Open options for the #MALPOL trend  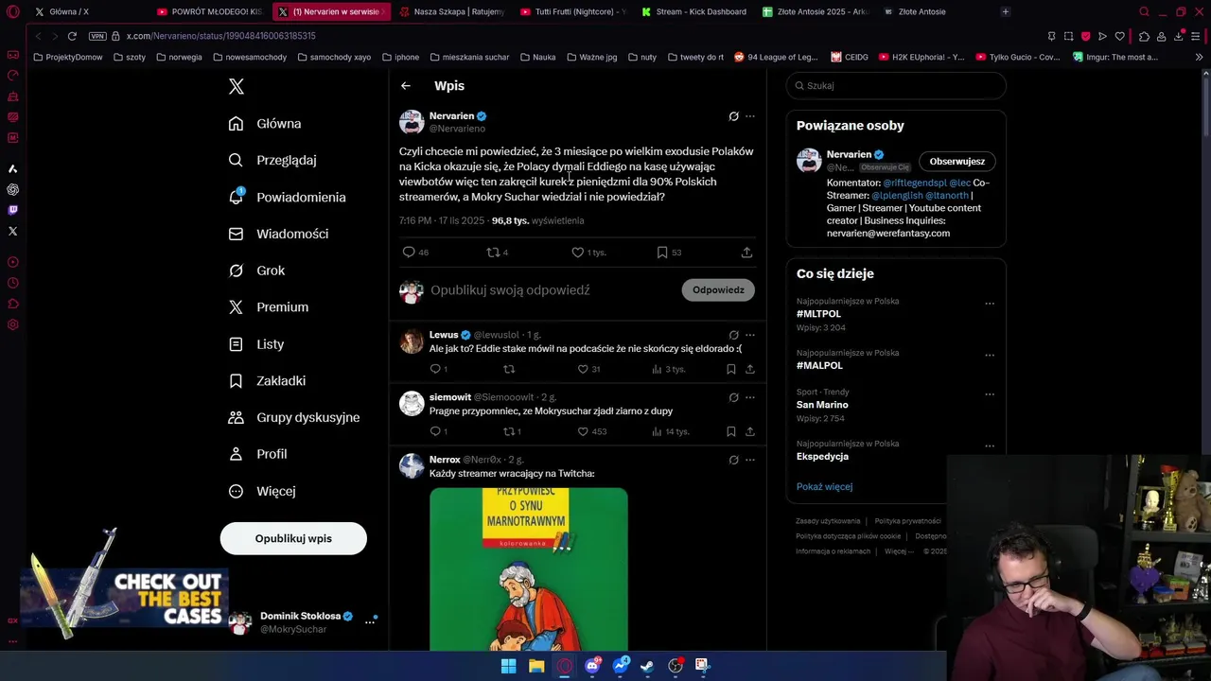pyautogui.click(x=990, y=356)
